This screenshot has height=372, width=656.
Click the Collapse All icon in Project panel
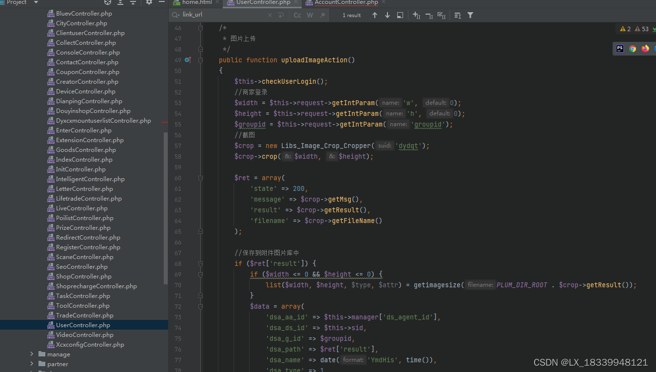[x=133, y=2]
